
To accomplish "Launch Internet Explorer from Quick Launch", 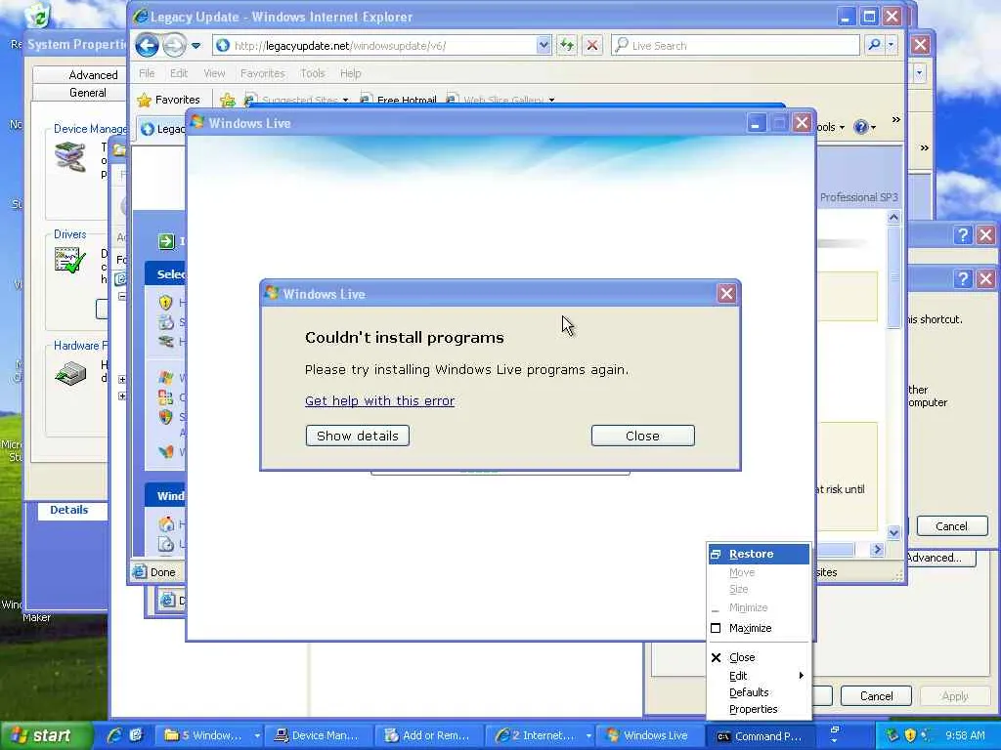I will pos(115,735).
